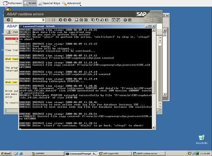This screenshot has height=156, width=212.
Task: Click the Print icon in SAP toolbar
Action: click(76, 20)
